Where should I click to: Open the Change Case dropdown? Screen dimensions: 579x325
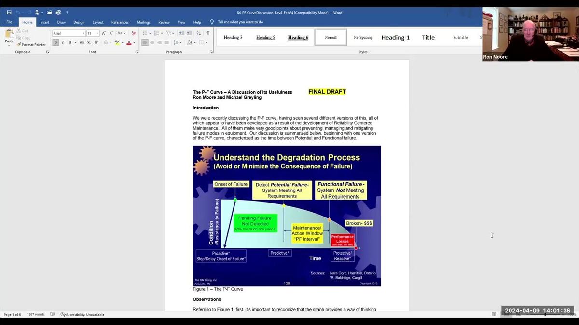coord(121,33)
